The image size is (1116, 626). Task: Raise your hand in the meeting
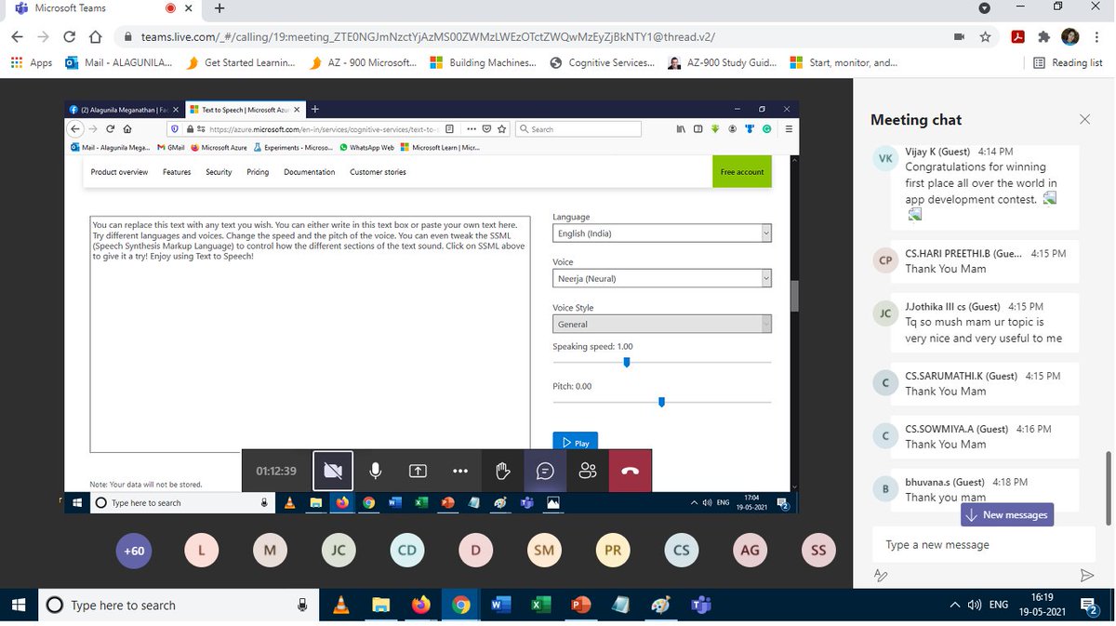click(503, 471)
